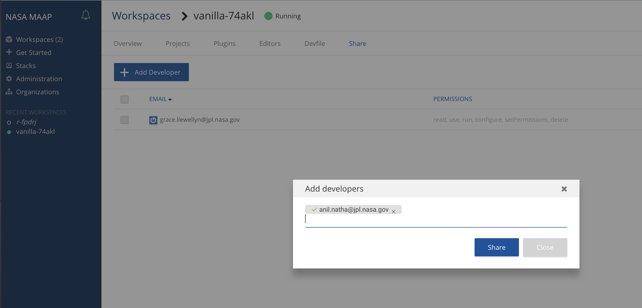Remove the anil.natha email tag

point(394,212)
